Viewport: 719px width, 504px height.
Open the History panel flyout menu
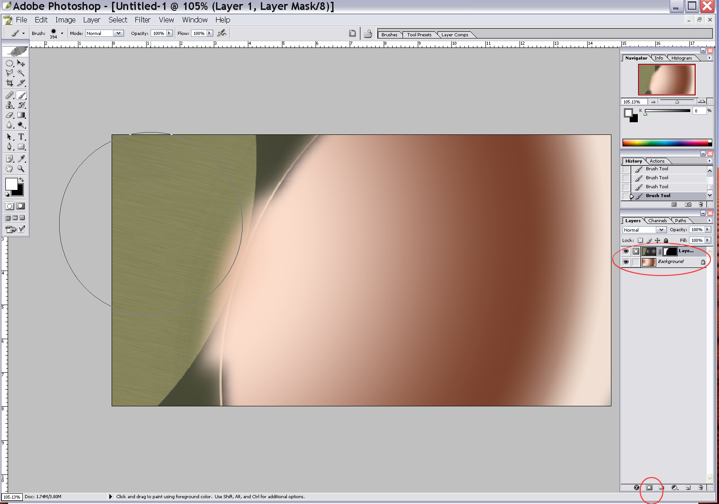coord(709,161)
